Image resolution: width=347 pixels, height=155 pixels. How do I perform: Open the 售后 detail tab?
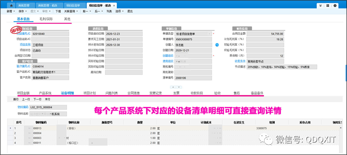click(x=237, y=93)
